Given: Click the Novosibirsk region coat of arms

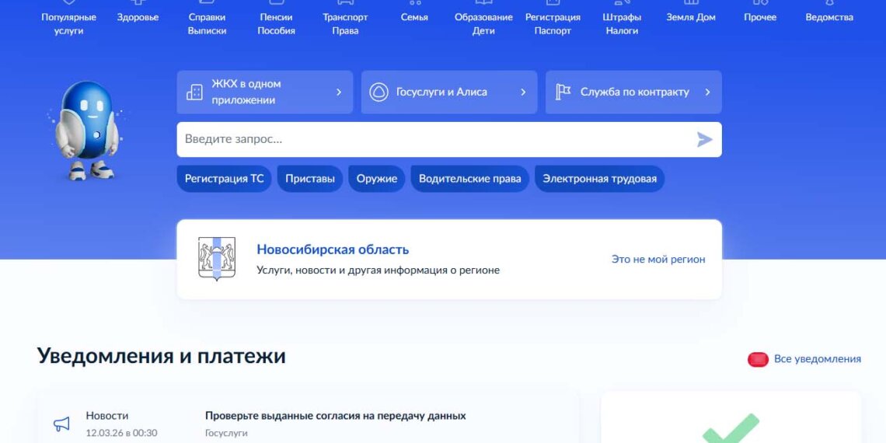Looking at the screenshot, I should pyautogui.click(x=217, y=259).
